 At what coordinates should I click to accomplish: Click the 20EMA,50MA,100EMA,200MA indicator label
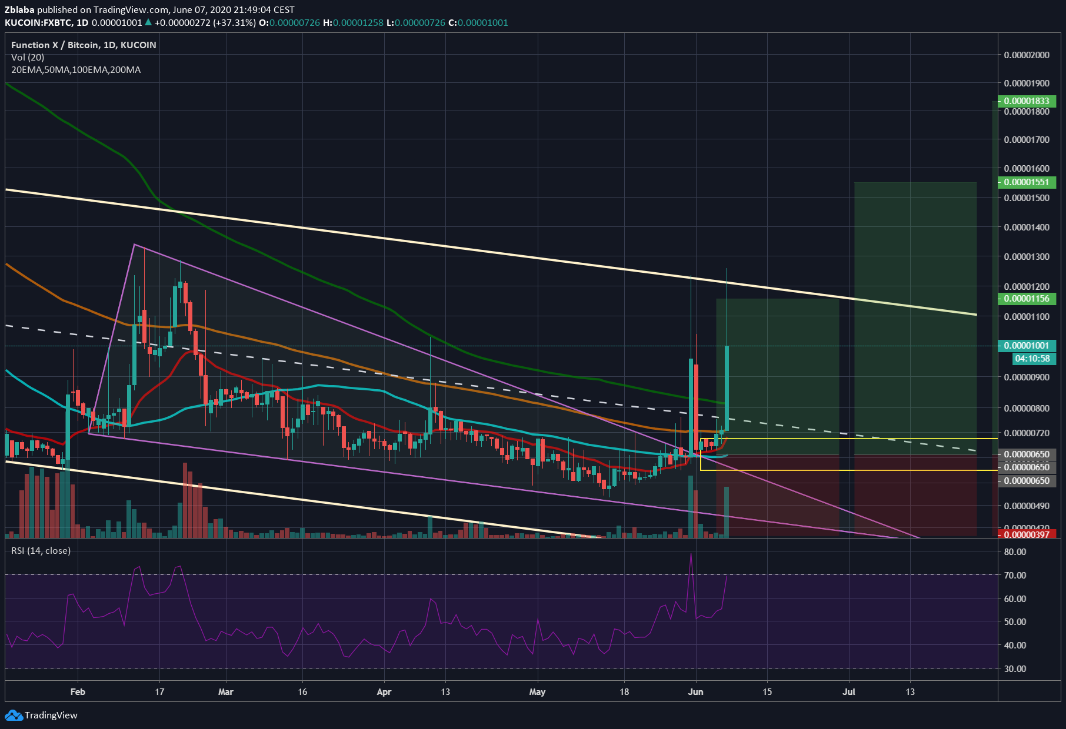[76, 69]
